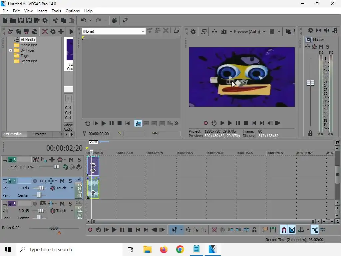Mute audio track 4
The height and width of the screenshot is (256, 341).
(62, 181)
